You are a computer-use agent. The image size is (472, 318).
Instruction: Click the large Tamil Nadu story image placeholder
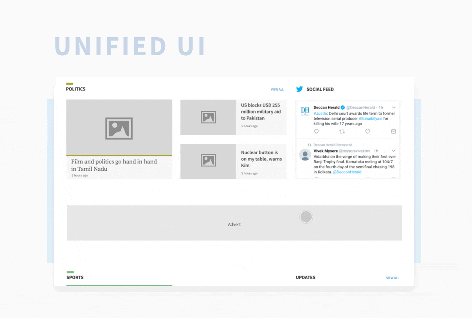pos(119,127)
